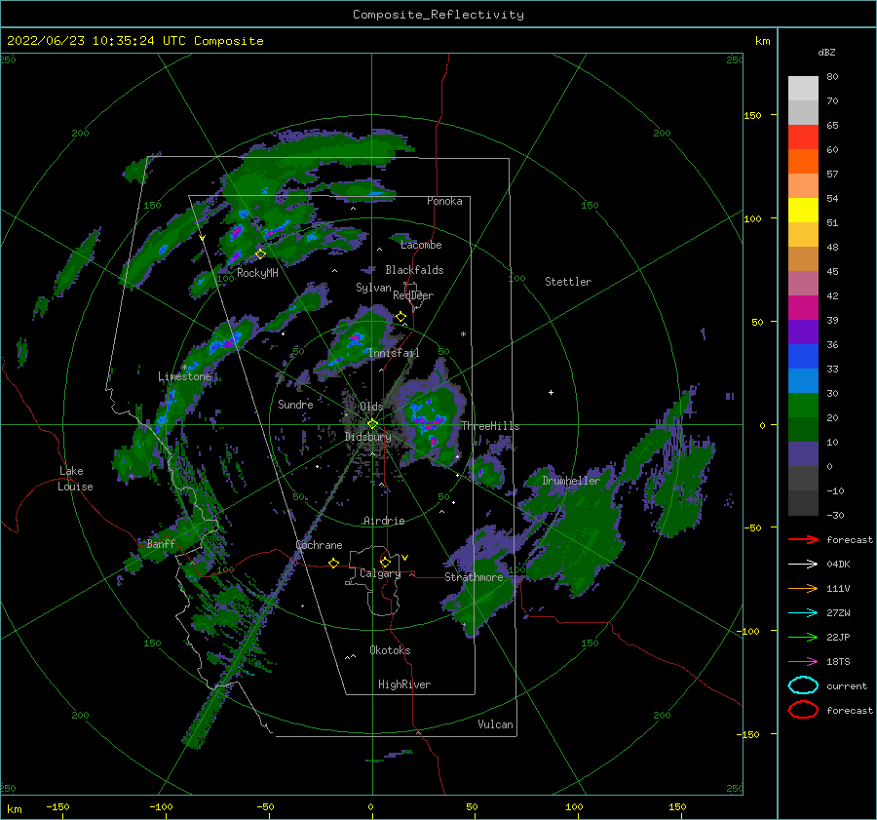
Task: Click yellow diamond marker below Cochrane
Action: (334, 563)
